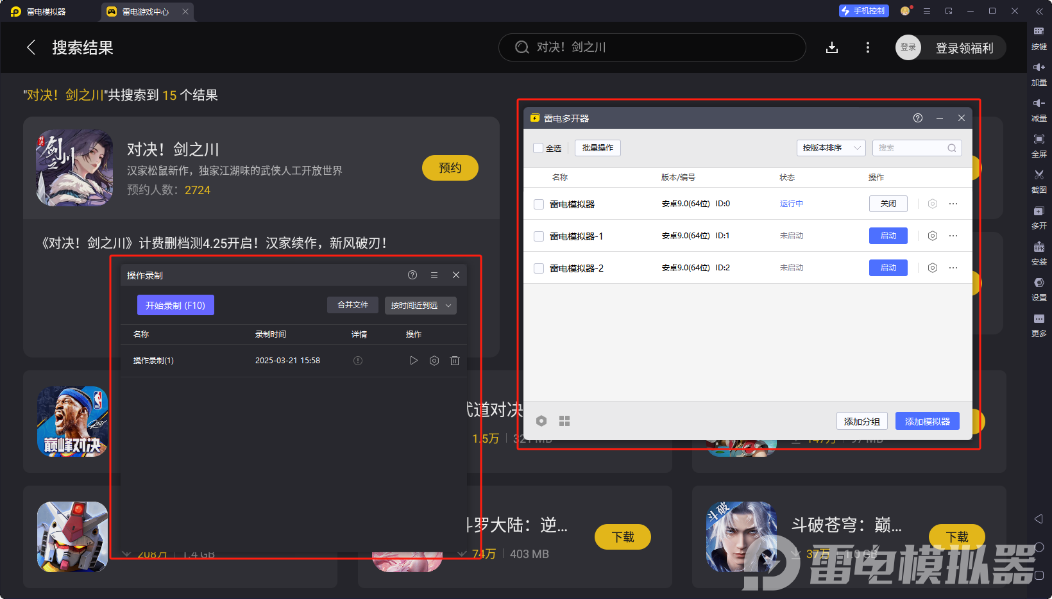Image resolution: width=1052 pixels, height=599 pixels.
Task: Open settings gear for 雷电模拟器-1 row
Action: 933,236
